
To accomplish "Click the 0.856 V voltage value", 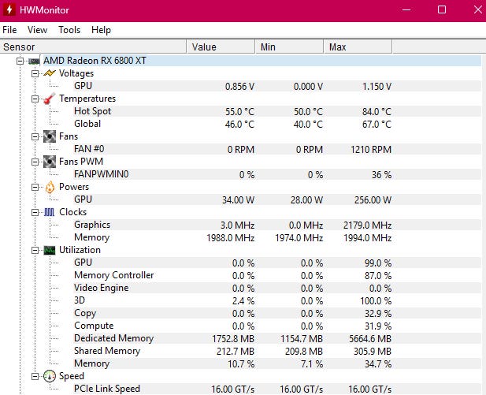I will [239, 86].
